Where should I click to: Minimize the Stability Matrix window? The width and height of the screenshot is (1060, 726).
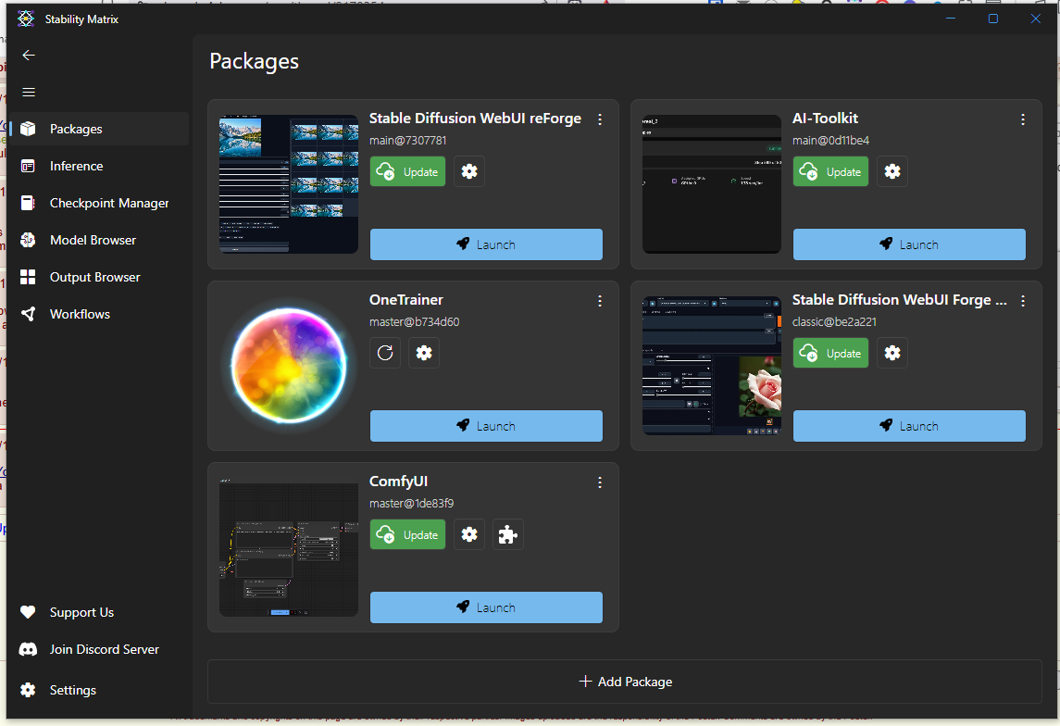[951, 19]
